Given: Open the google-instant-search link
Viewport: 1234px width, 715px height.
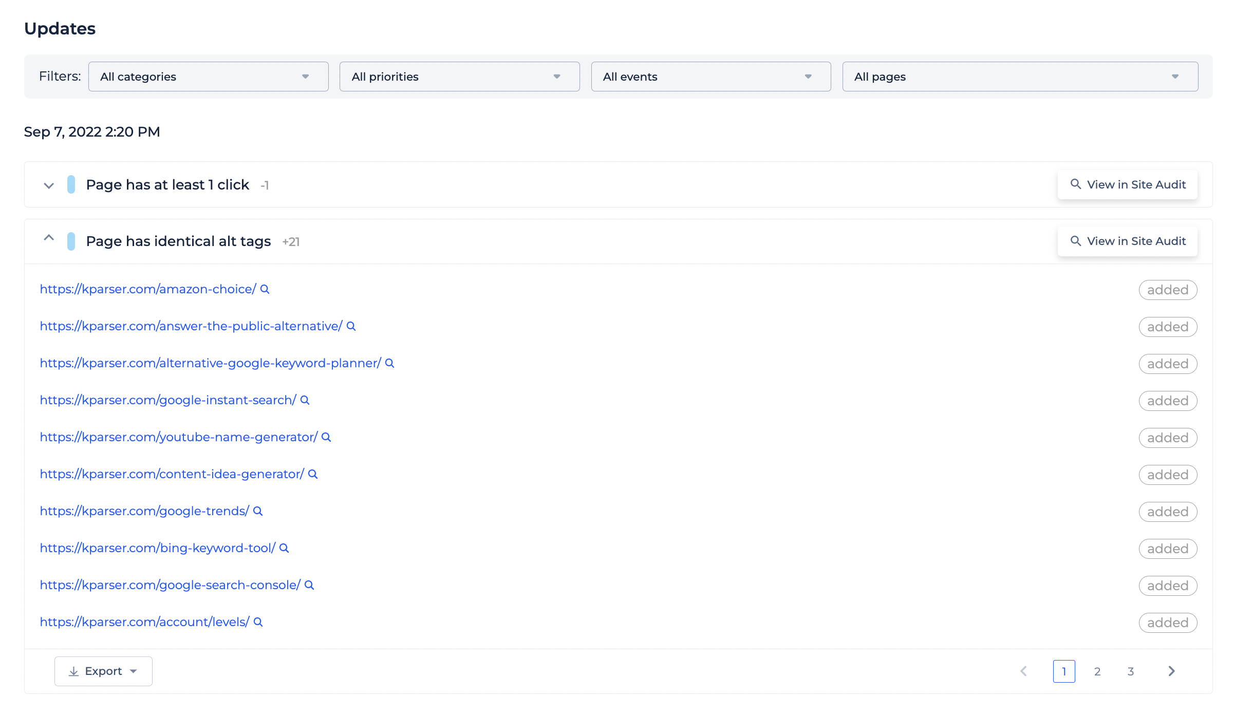Looking at the screenshot, I should [168, 400].
